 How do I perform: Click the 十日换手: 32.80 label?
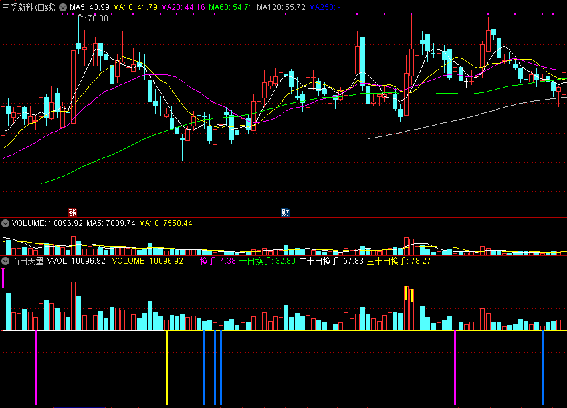(267, 261)
